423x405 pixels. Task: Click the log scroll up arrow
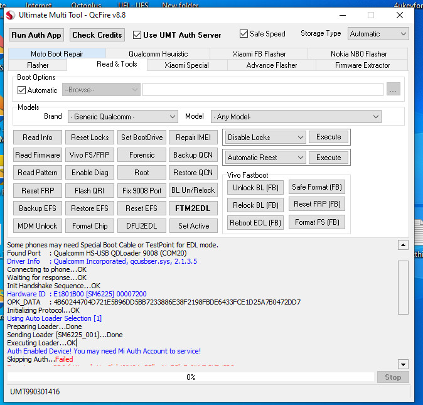pyautogui.click(x=403, y=245)
